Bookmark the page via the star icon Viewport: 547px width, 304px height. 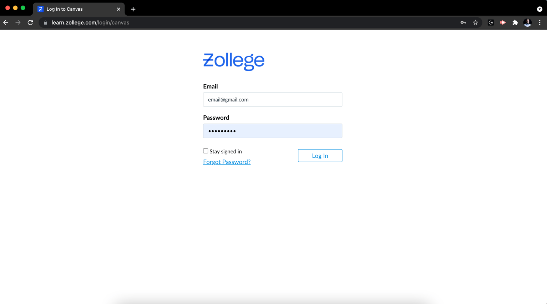(x=475, y=22)
